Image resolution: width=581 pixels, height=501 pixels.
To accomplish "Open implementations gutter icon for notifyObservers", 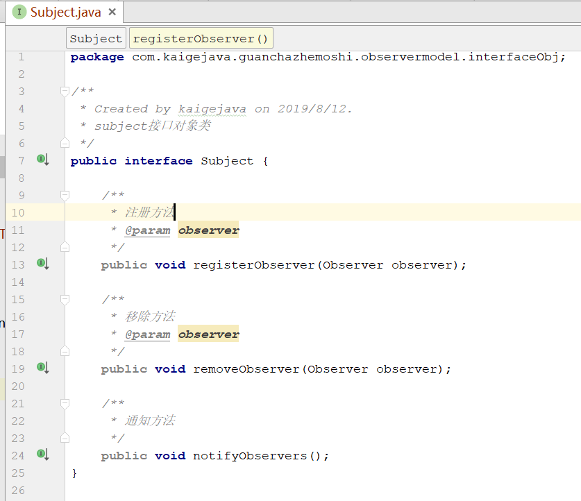I will (x=43, y=455).
